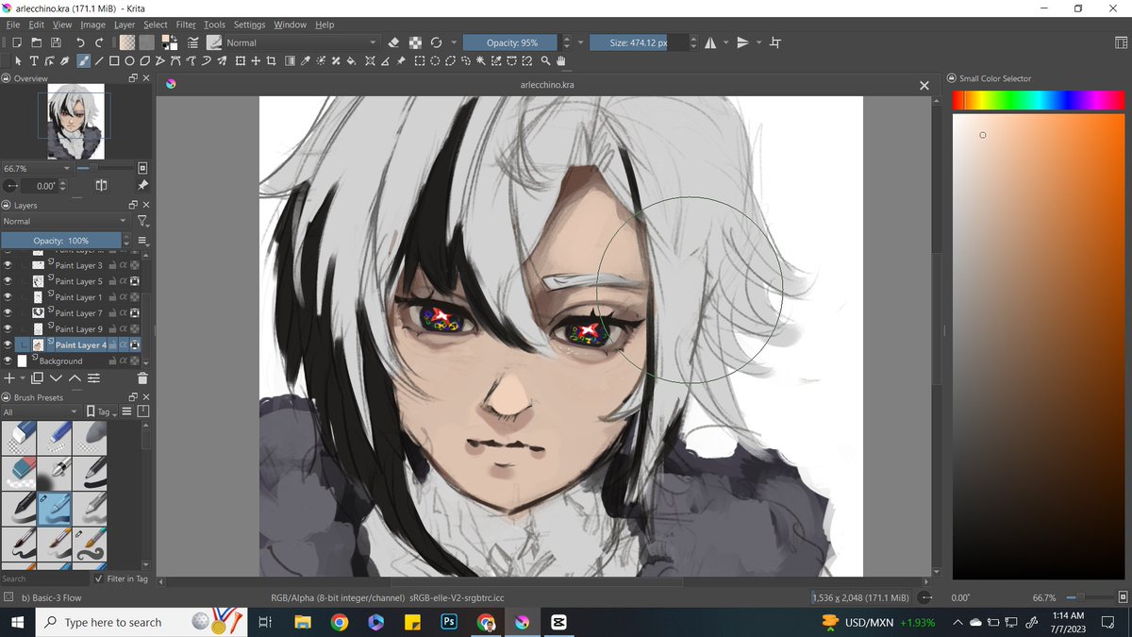Click the Wrap Around Mode icon

pyautogui.click(x=775, y=42)
